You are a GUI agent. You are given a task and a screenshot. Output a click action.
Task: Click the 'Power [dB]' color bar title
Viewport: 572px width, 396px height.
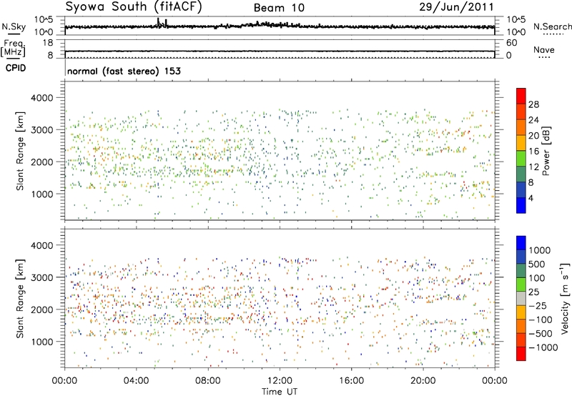[546, 151]
